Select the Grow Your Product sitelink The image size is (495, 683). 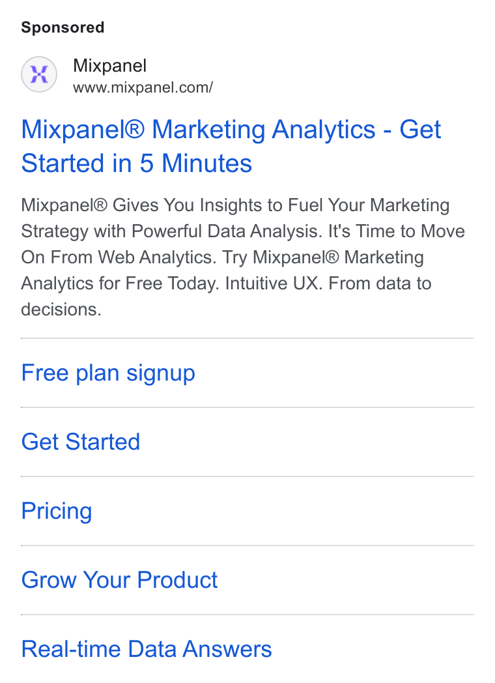pos(119,580)
